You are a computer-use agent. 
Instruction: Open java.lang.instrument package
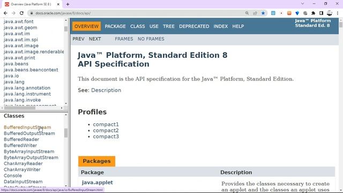click(x=27, y=94)
